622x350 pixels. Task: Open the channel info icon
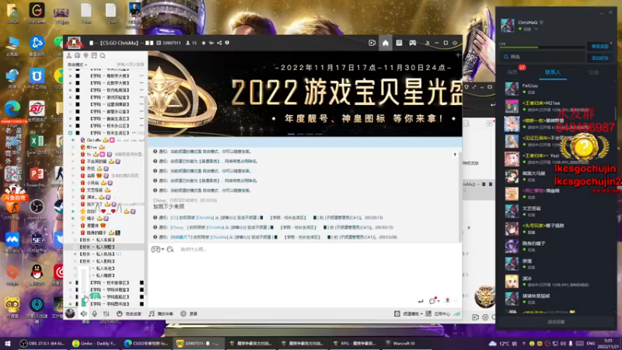pos(227,43)
